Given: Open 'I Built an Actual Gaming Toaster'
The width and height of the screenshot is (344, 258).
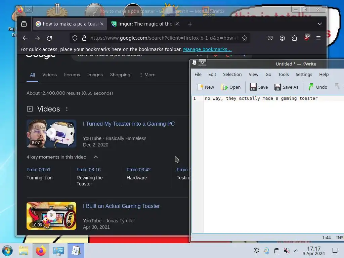Looking at the screenshot, I should click(121, 206).
